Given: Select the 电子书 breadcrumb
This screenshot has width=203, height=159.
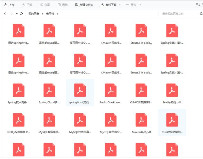Looking at the screenshot, I should click(x=50, y=14).
